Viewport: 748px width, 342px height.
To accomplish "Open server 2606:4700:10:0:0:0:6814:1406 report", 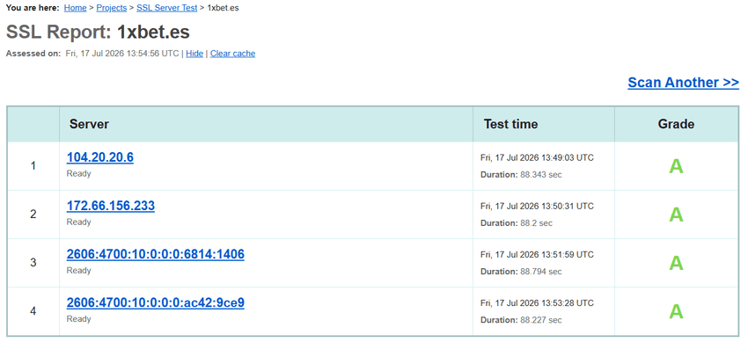I will [x=156, y=254].
